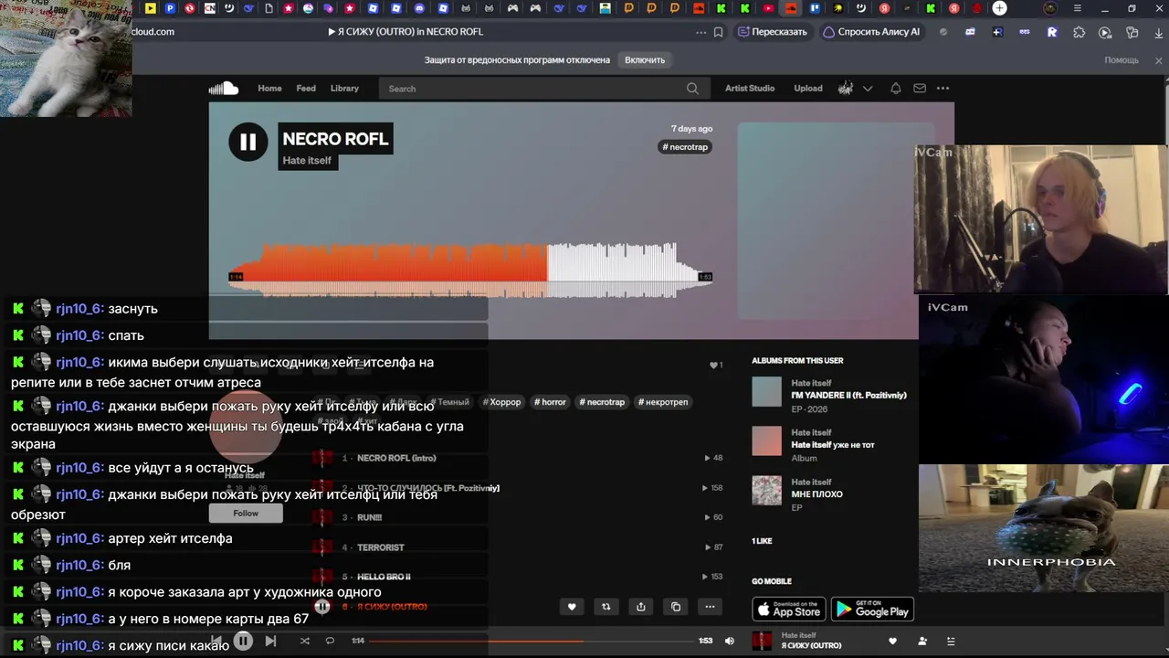Pause the NECRO ROFL playlist with the big button
Image resolution: width=1169 pixels, height=658 pixels.
[247, 142]
